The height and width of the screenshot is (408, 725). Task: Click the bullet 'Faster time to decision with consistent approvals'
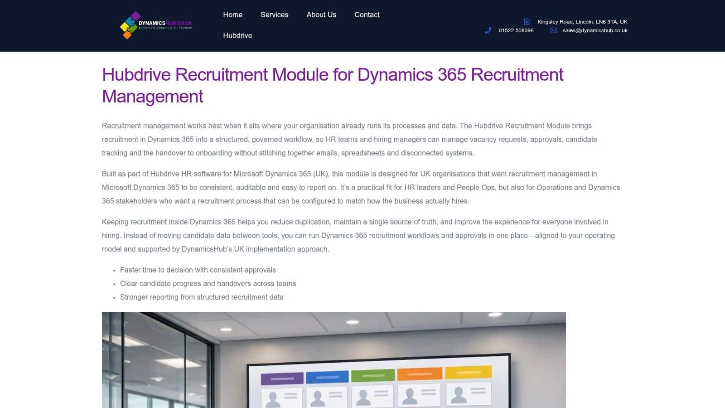[198, 270]
